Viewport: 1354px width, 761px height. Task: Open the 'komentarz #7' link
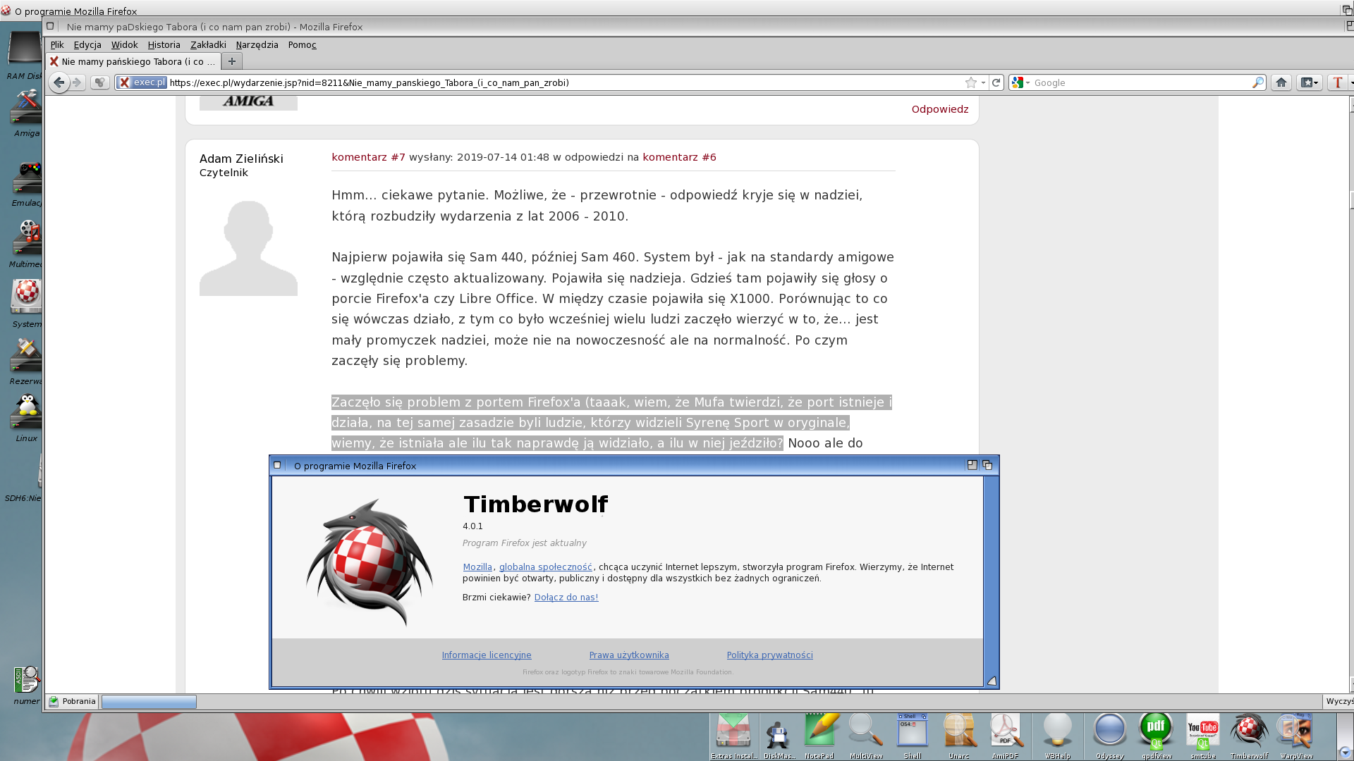(x=368, y=157)
